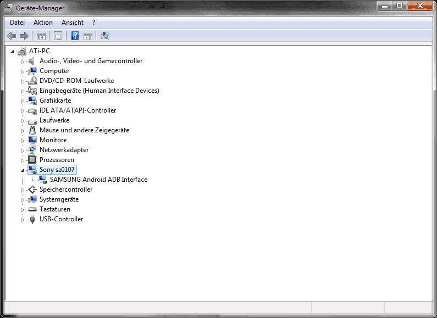
Task: Click the Forward arrow toolbar icon
Action: [24, 36]
